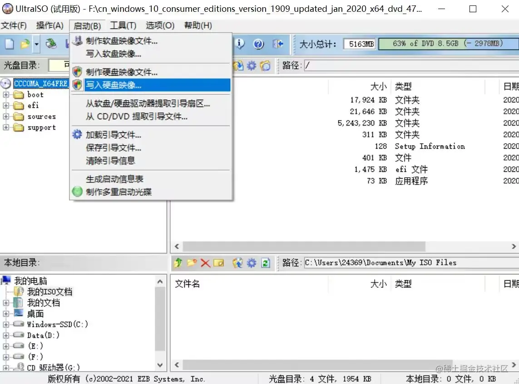519x384 pixels.
Task: Click the New file toolbar icon
Action: pos(9,44)
